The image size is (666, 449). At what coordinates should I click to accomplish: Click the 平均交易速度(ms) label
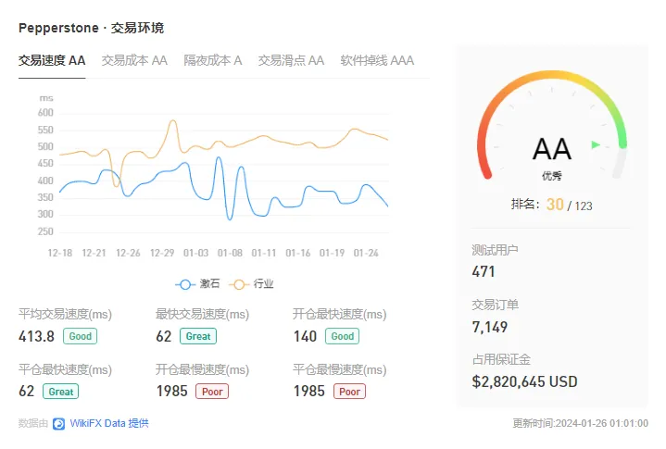(65, 315)
